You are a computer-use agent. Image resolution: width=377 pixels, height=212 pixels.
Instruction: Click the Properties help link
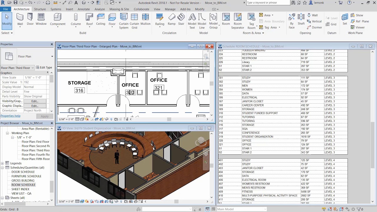pyautogui.click(x=11, y=116)
